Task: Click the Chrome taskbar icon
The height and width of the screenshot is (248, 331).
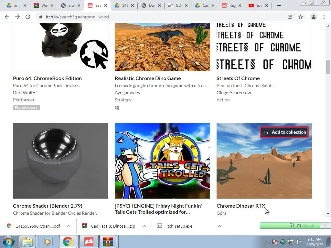Action: pyautogui.click(x=68, y=242)
